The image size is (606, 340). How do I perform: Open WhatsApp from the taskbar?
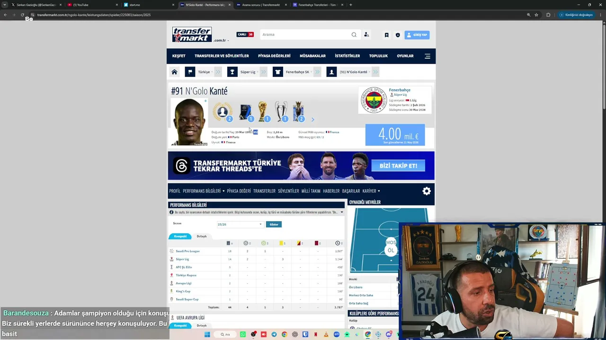pos(243,334)
